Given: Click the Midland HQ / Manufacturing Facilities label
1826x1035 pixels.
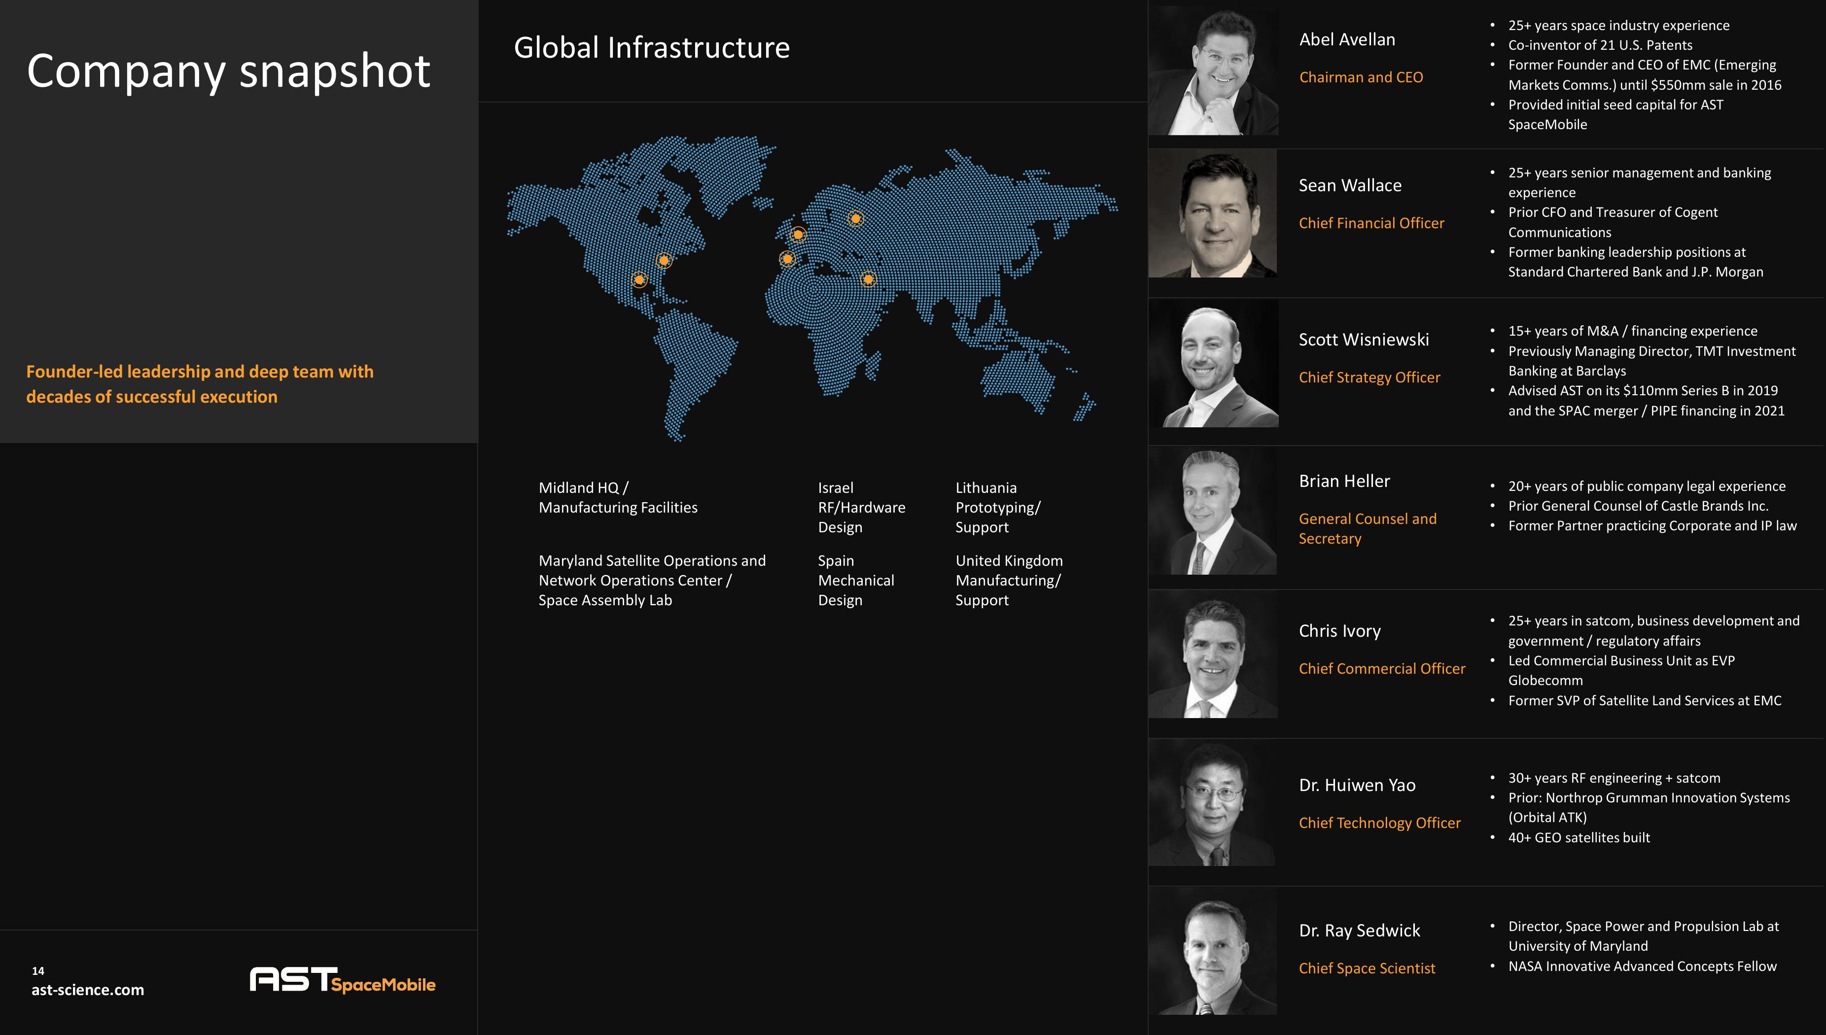Looking at the screenshot, I should click(x=618, y=498).
